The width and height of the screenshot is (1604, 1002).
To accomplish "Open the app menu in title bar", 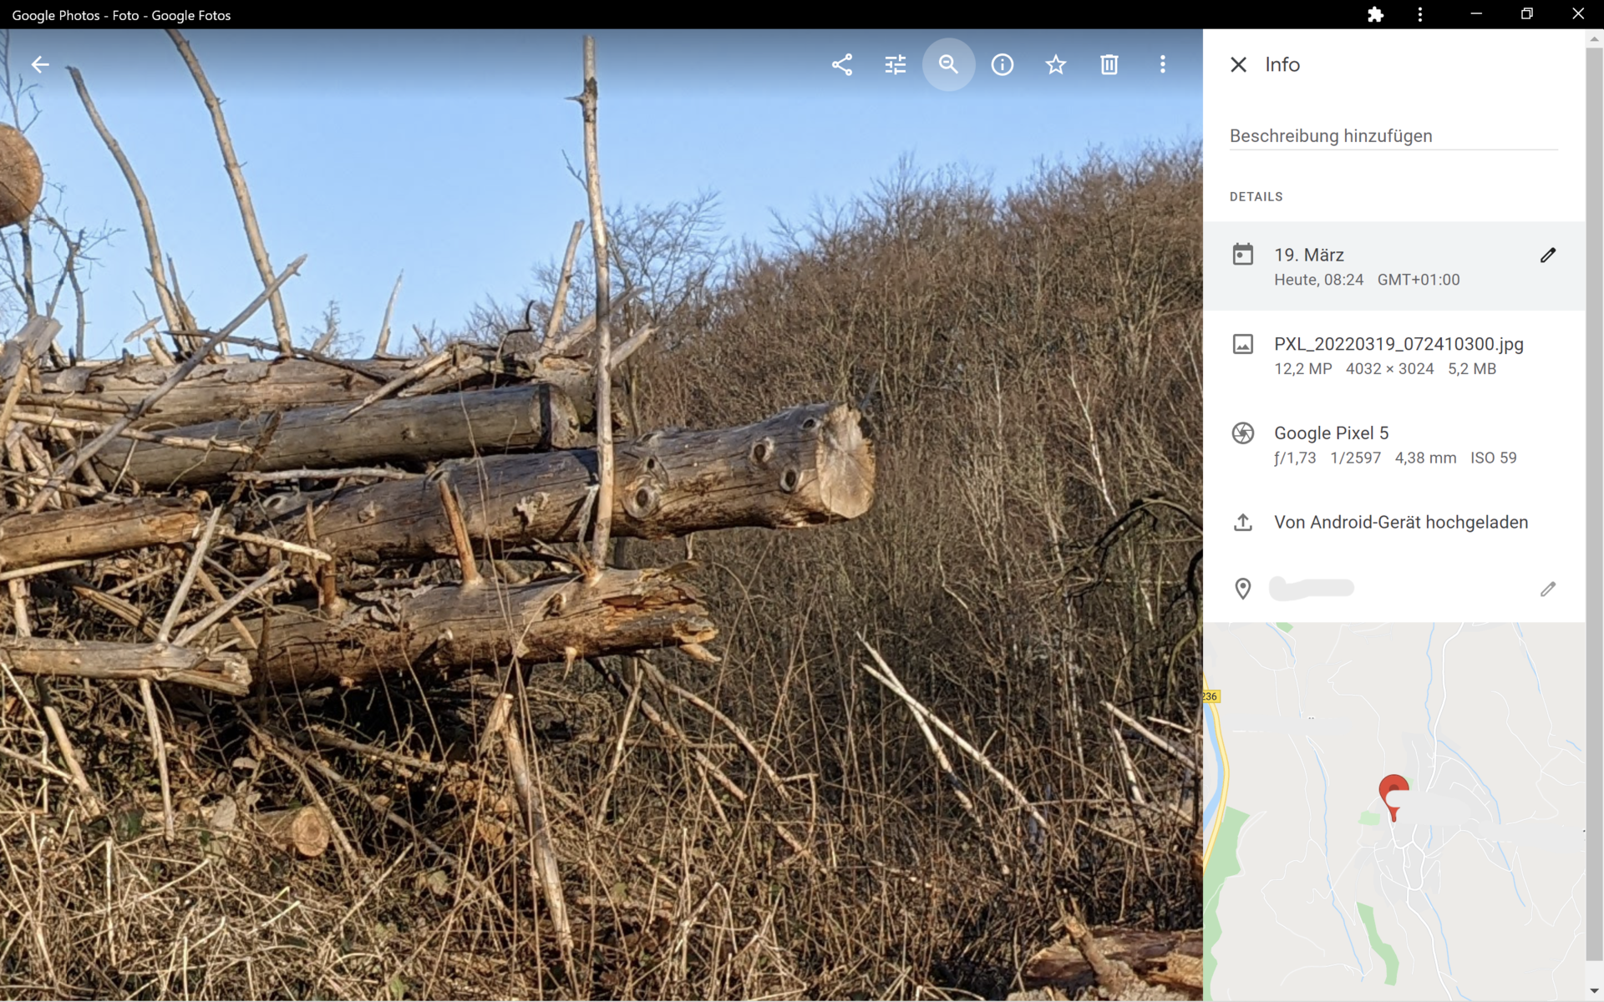I will [1420, 14].
